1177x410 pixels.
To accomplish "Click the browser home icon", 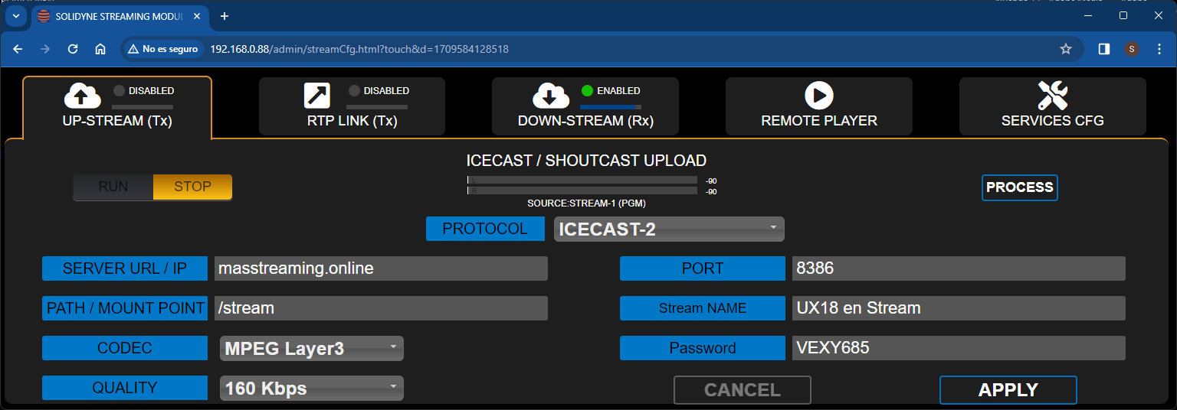I will (100, 49).
